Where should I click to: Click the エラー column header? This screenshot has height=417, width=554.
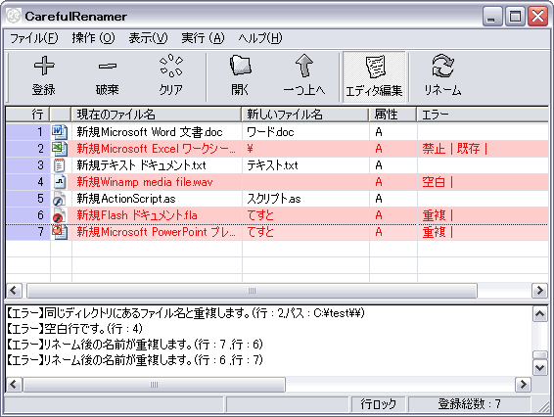(483, 115)
